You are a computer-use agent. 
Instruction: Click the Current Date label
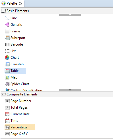click(x=20, y=114)
